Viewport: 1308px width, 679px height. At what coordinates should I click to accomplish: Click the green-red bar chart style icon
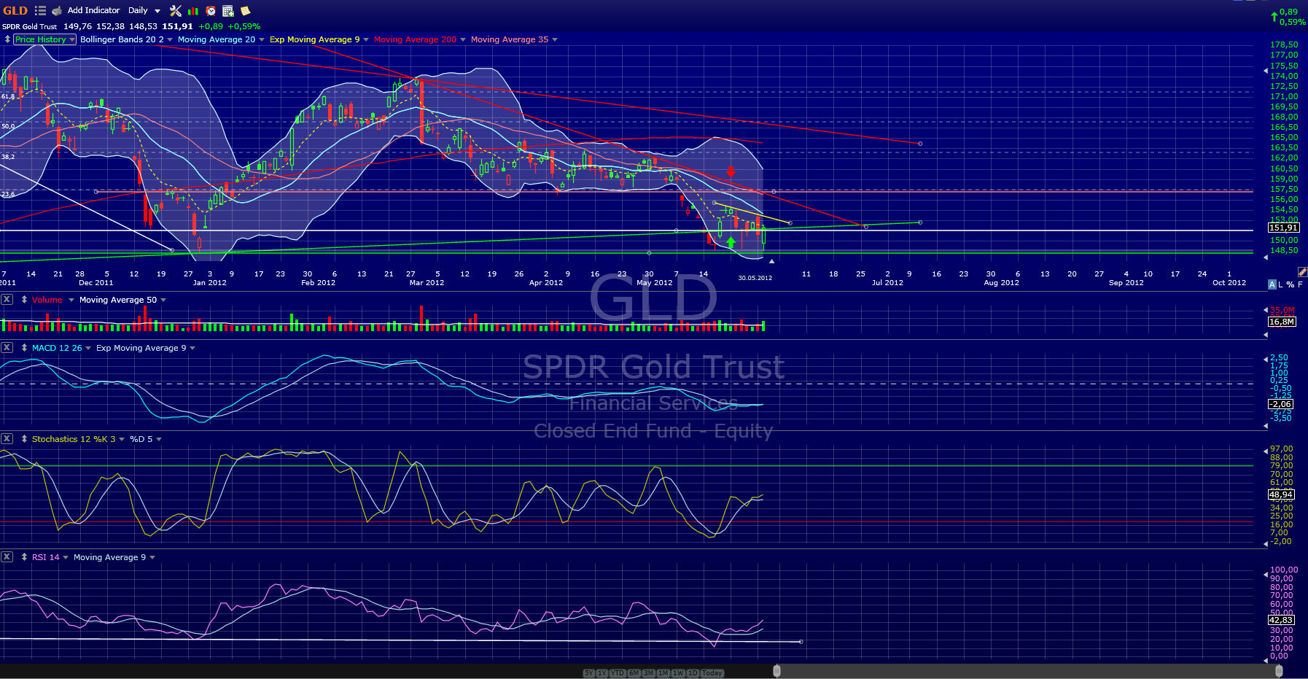pos(193,11)
